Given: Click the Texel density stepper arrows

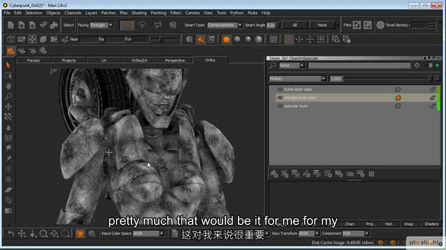Looking at the screenshot, I should pyautogui.click(x=432, y=25).
